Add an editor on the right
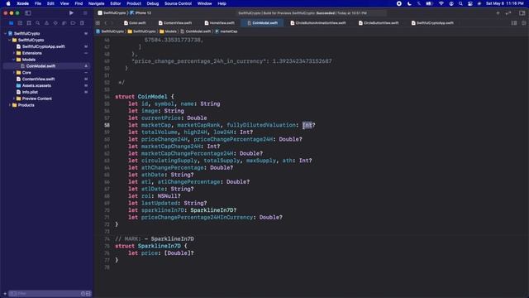Image resolution: width=529 pixels, height=298 pixels. point(523,23)
